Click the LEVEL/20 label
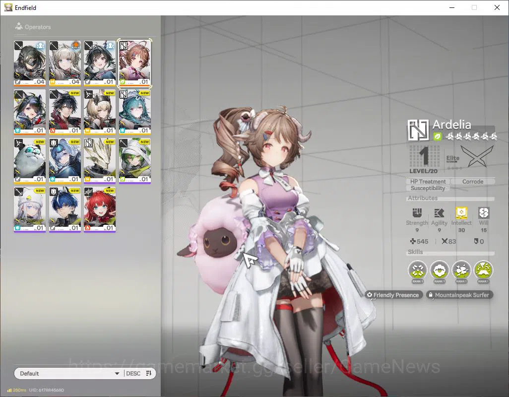The width and height of the screenshot is (509, 397). coord(423,171)
